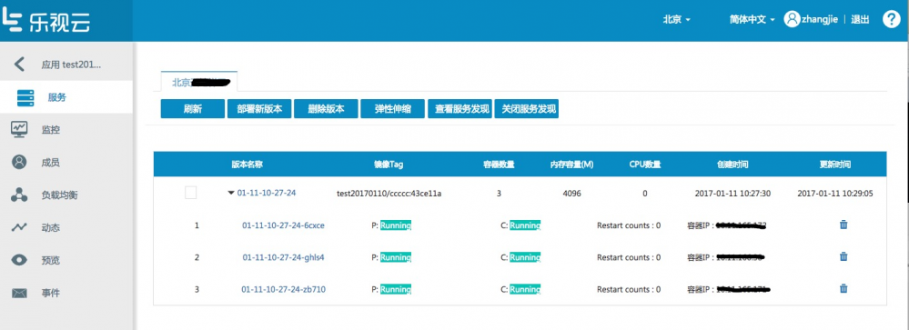Click the 部署新版本 button
This screenshot has height=330, width=909.
tap(259, 109)
